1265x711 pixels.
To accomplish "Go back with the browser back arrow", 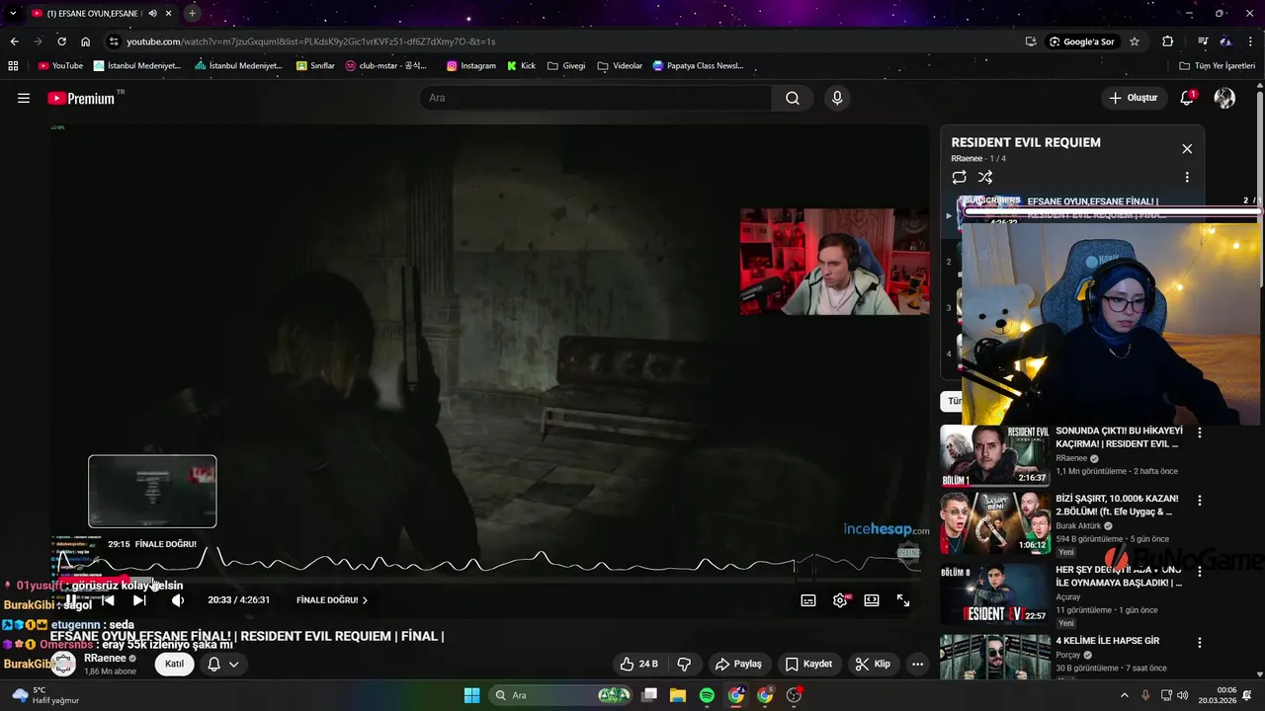I will pyautogui.click(x=14, y=41).
